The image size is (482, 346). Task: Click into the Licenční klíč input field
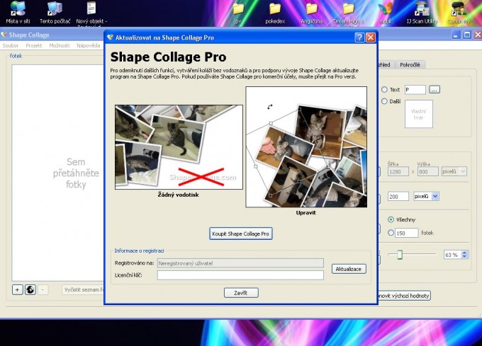(240, 275)
